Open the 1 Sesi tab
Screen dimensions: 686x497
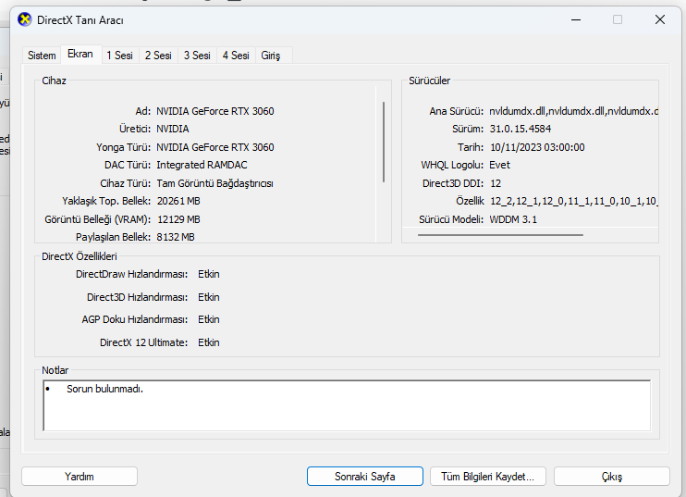[x=119, y=56]
